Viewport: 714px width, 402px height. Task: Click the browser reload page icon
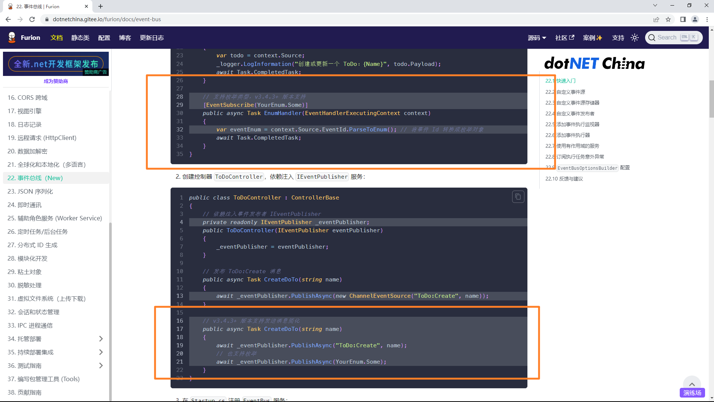[x=32, y=19]
